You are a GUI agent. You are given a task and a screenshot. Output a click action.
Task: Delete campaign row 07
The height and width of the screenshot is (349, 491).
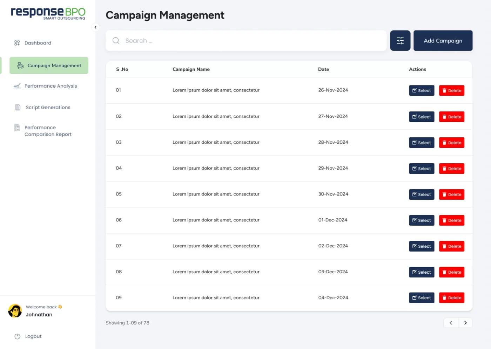(x=452, y=246)
